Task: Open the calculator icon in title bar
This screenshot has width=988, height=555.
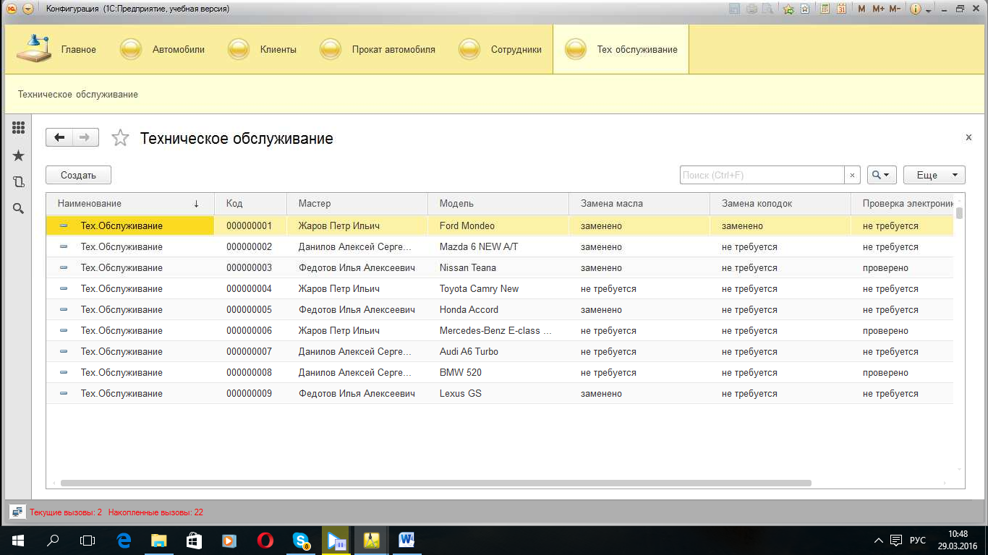Action: pyautogui.click(x=825, y=9)
